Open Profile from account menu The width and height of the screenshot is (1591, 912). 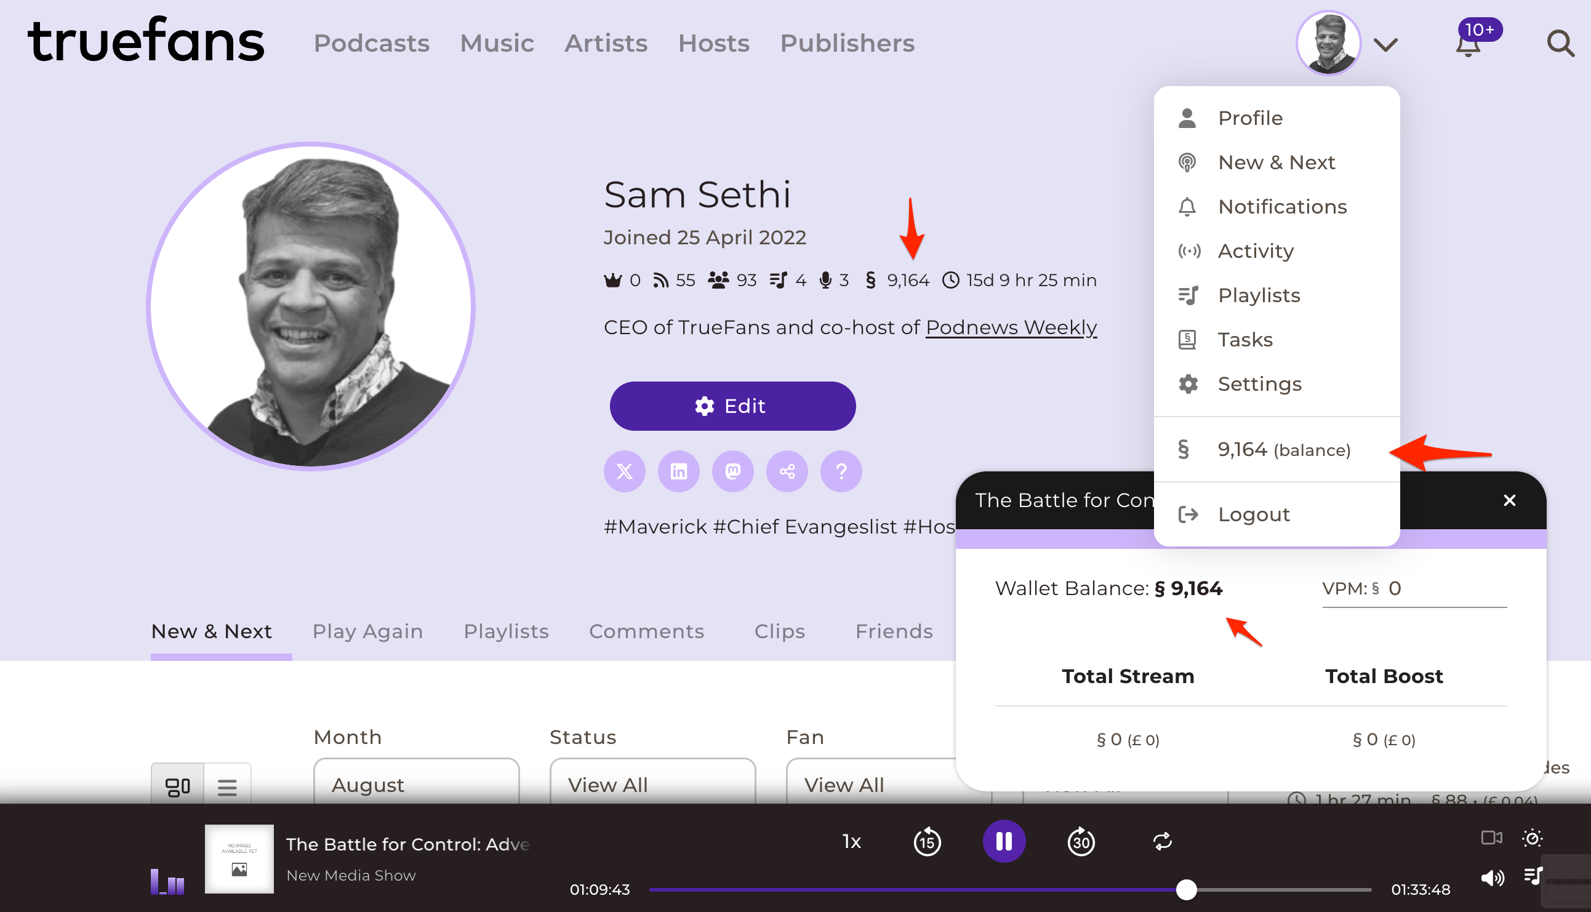(x=1276, y=118)
